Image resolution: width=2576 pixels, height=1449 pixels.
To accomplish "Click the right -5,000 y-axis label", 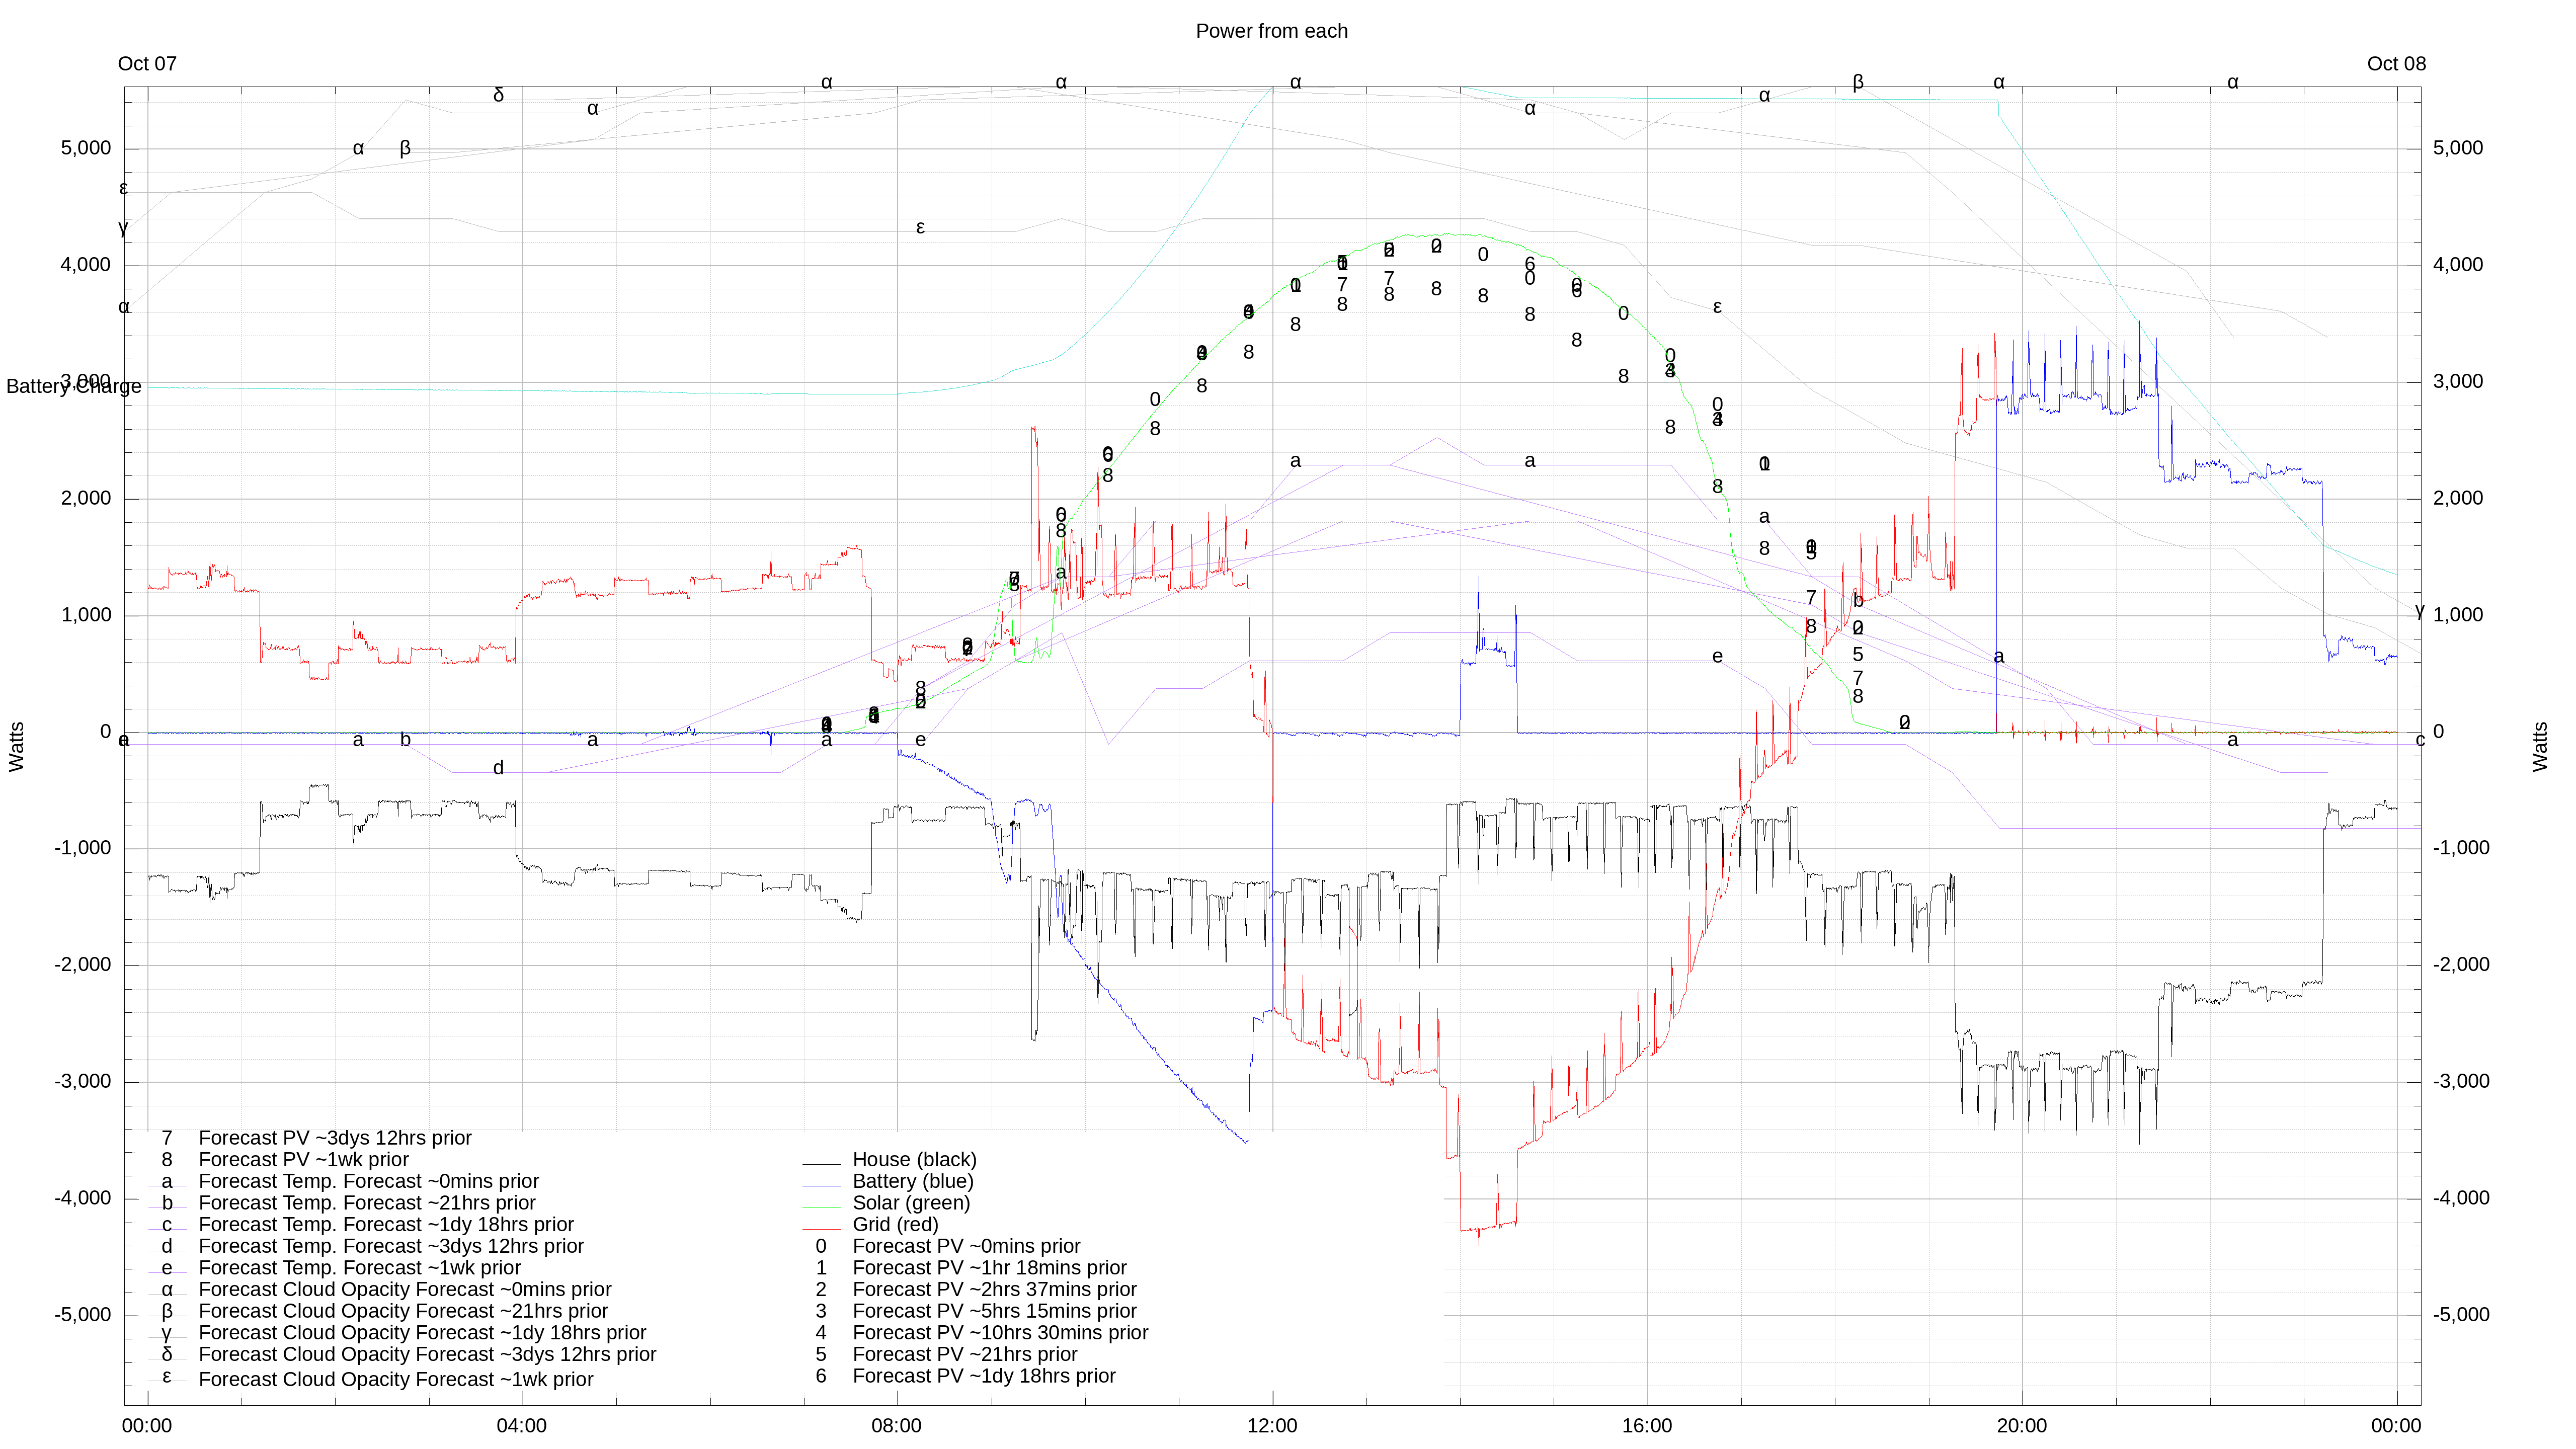I will (x=2461, y=1315).
